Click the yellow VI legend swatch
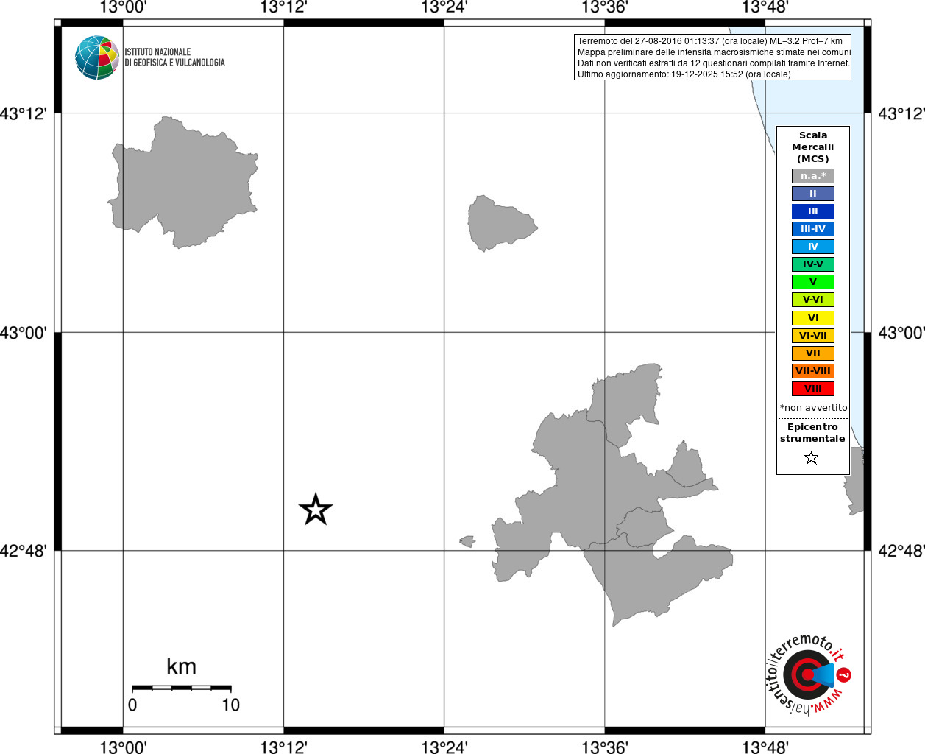 [813, 318]
